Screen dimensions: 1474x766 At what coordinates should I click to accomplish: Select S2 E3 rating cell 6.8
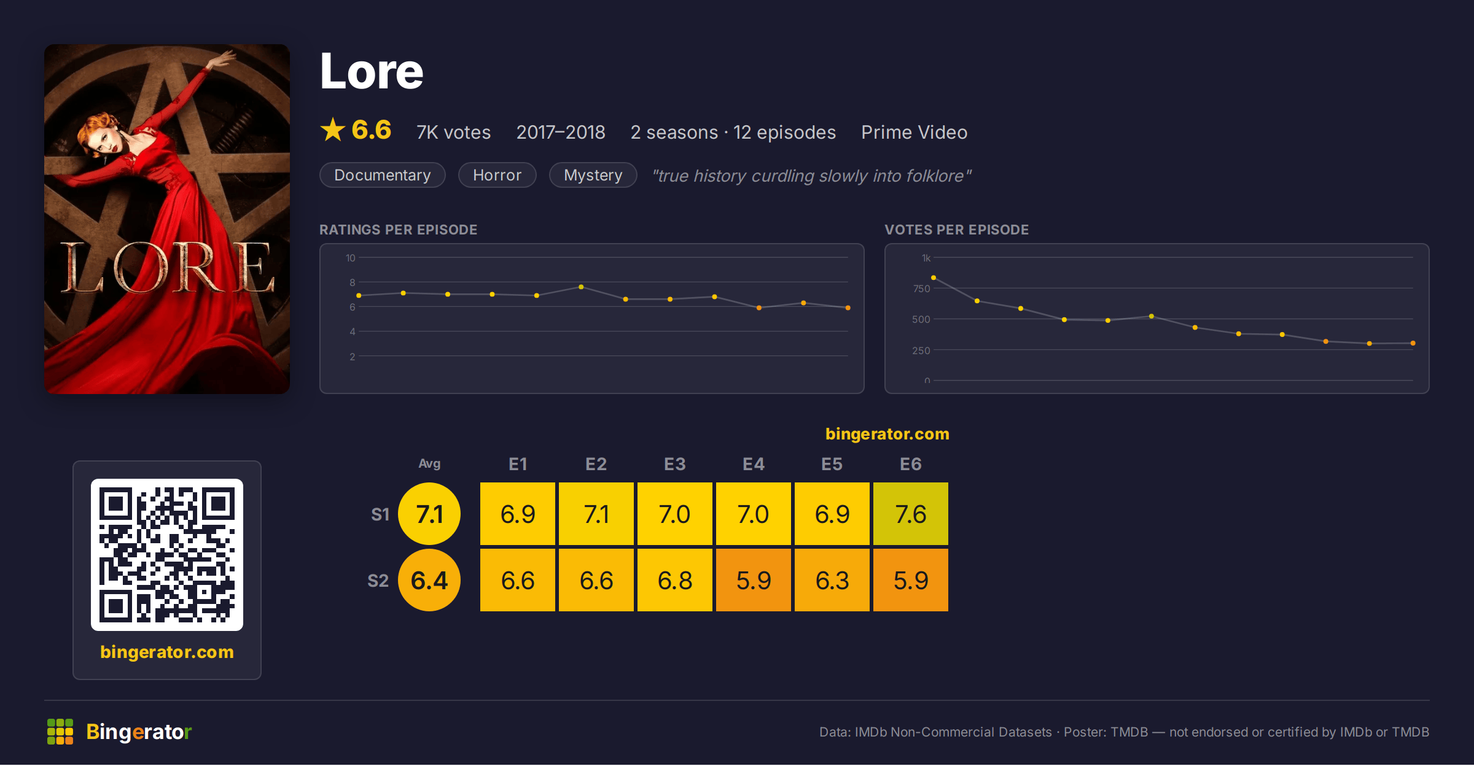(675, 580)
